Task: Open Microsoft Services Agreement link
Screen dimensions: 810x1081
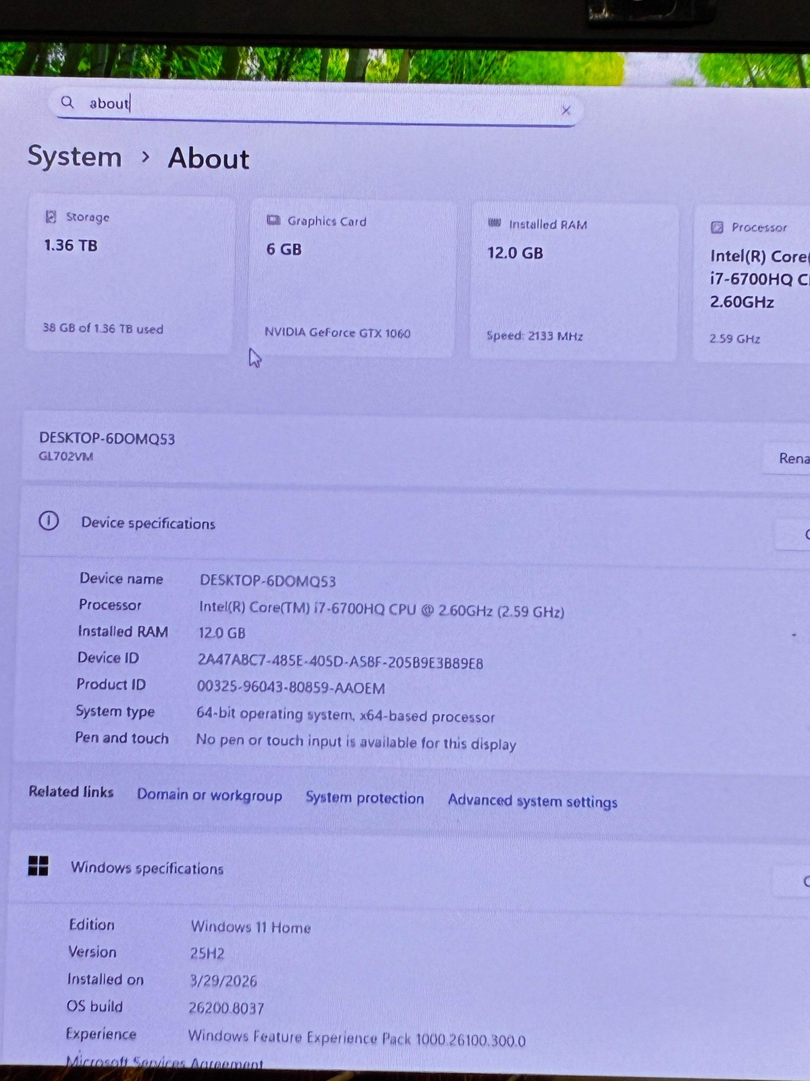Action: (x=164, y=1063)
